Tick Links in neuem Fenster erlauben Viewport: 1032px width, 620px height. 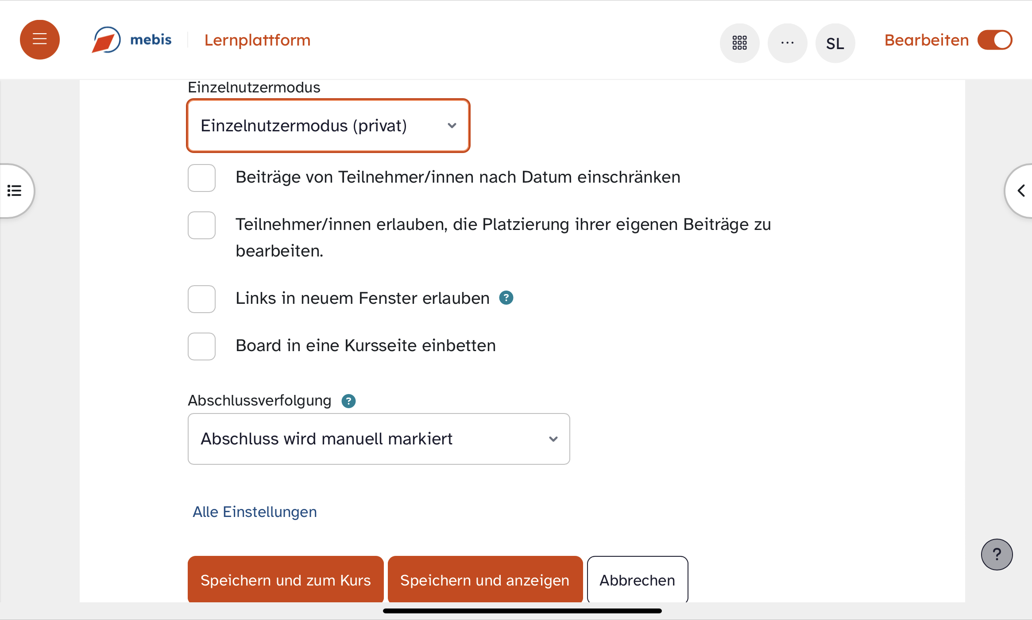coord(201,299)
